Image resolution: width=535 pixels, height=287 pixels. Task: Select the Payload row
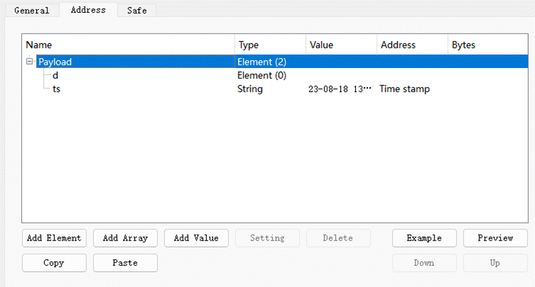point(55,62)
